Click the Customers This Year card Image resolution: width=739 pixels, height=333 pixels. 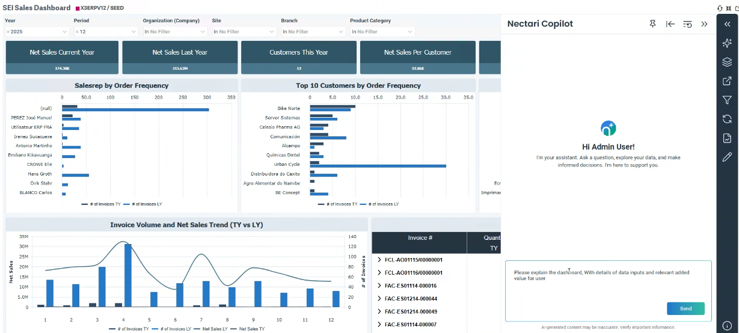pos(299,58)
